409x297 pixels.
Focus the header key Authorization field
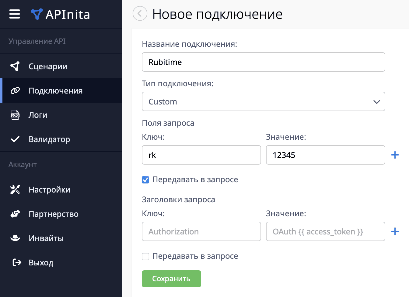click(x=201, y=231)
